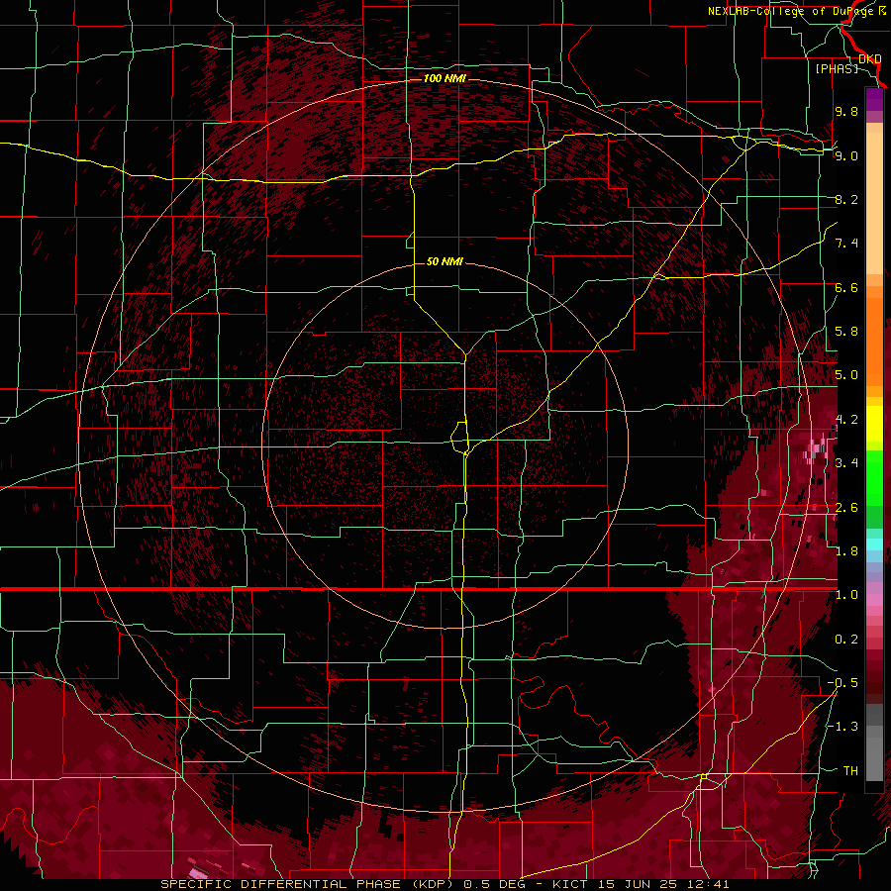Select the 9.8 legend value
This screenshot has width=891, height=891.
[846, 111]
